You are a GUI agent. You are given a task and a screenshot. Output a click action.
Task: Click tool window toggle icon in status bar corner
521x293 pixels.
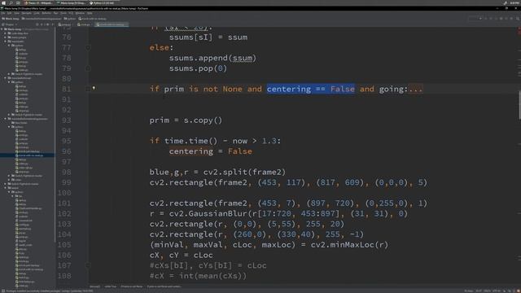tap(3, 291)
